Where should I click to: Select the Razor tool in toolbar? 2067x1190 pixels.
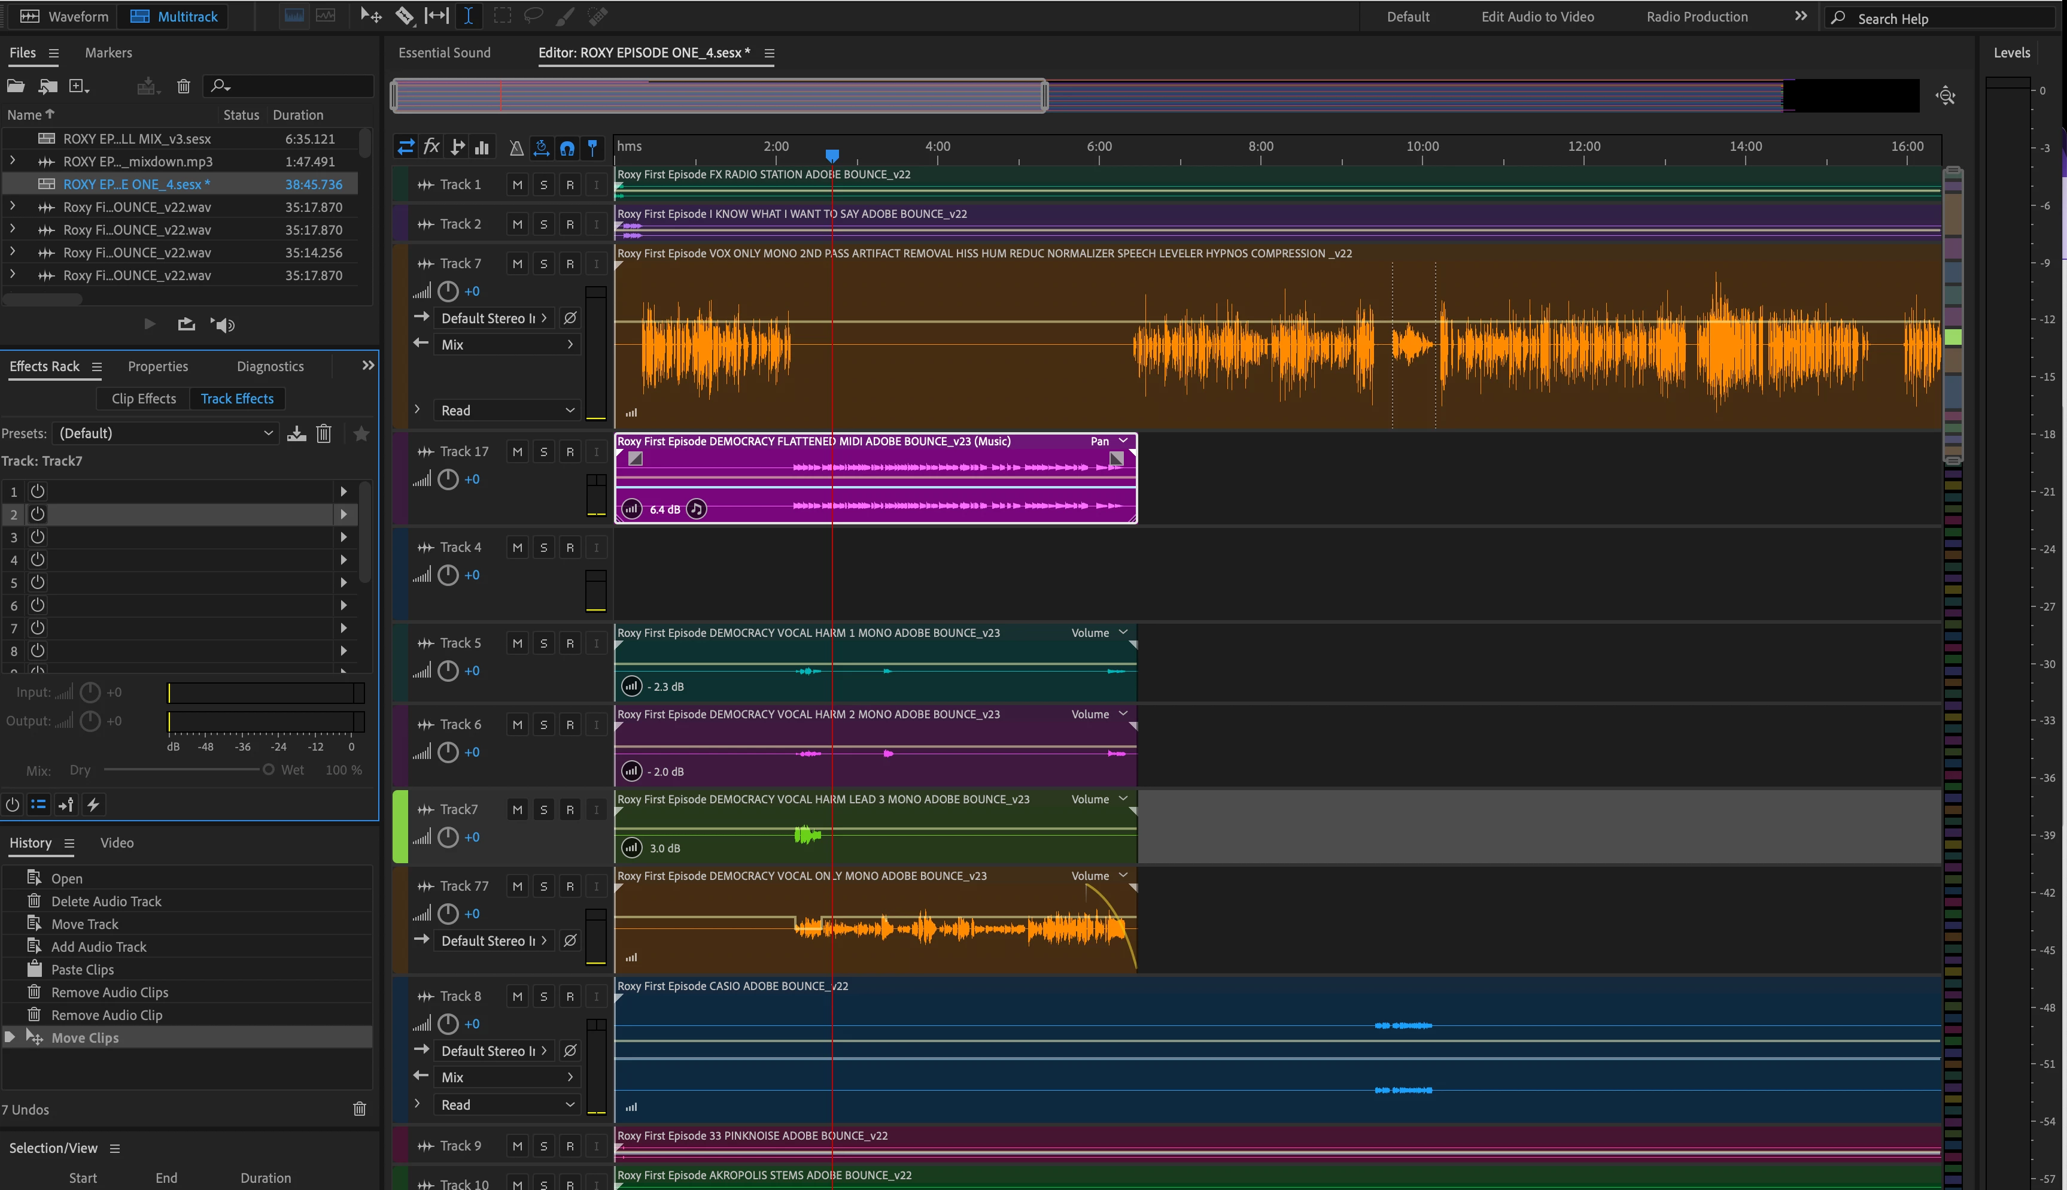coord(405,16)
